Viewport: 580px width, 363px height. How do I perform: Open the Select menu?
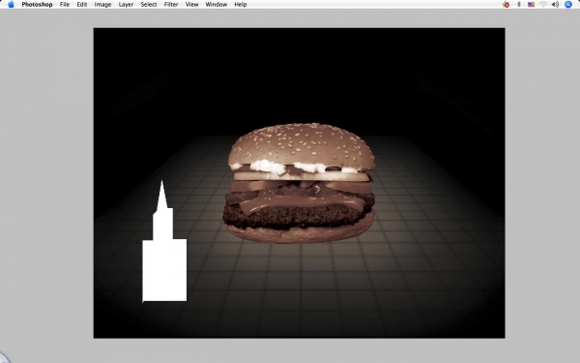[149, 5]
